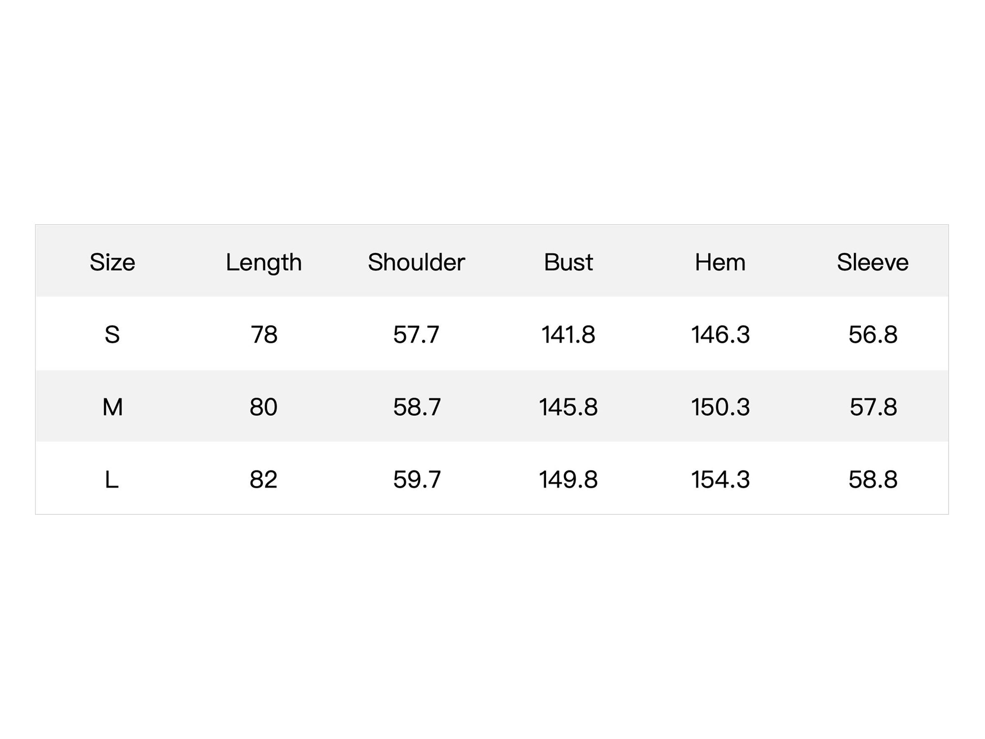Image resolution: width=985 pixels, height=739 pixels.
Task: Select the L size row label
Action: [x=112, y=479]
